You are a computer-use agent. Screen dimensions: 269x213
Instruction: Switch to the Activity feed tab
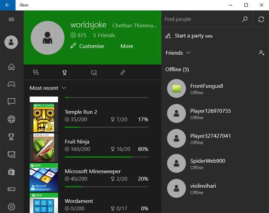coord(36,73)
